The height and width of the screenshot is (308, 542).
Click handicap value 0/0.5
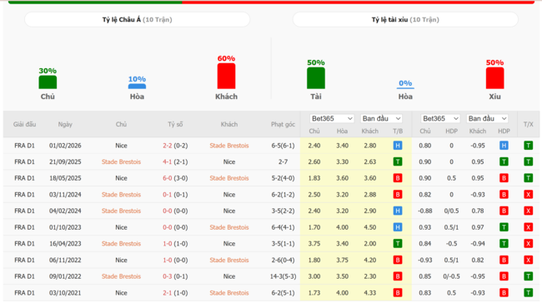pyautogui.click(x=451, y=211)
